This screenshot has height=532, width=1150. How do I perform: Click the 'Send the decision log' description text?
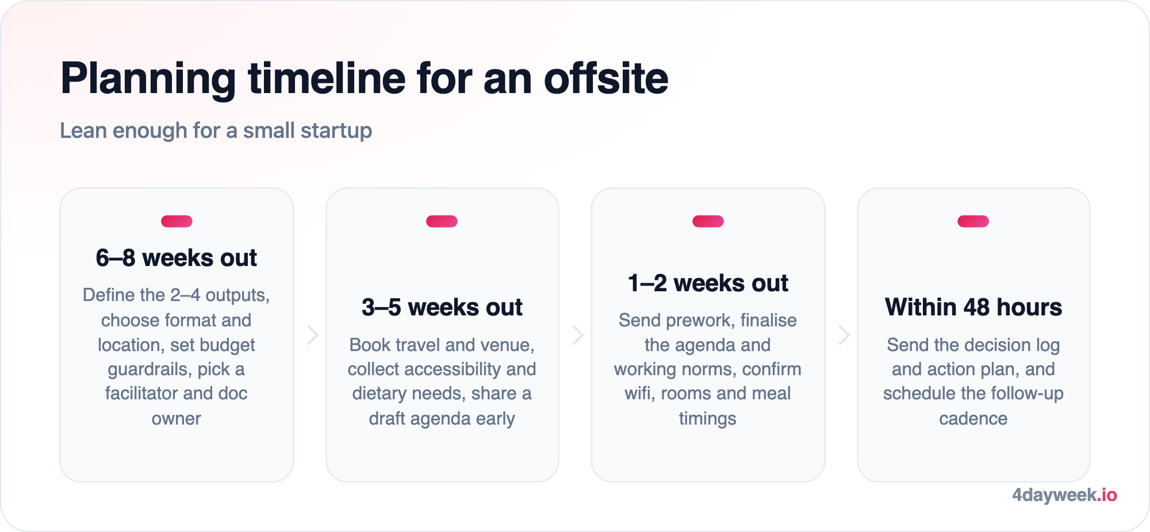click(973, 381)
